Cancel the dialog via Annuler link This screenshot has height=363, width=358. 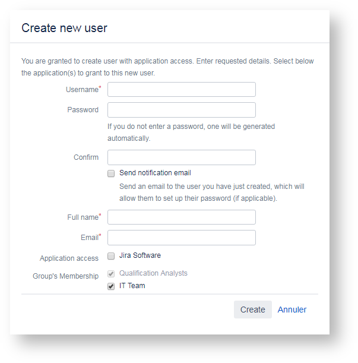point(292,310)
